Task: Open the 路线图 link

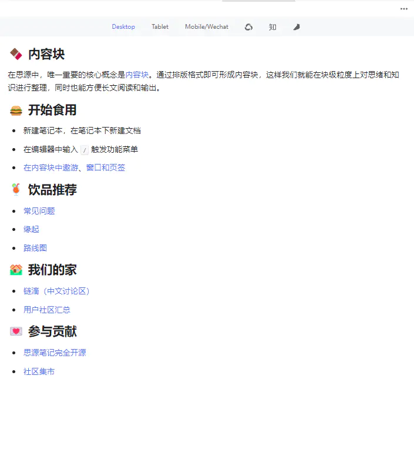Action: click(35, 248)
